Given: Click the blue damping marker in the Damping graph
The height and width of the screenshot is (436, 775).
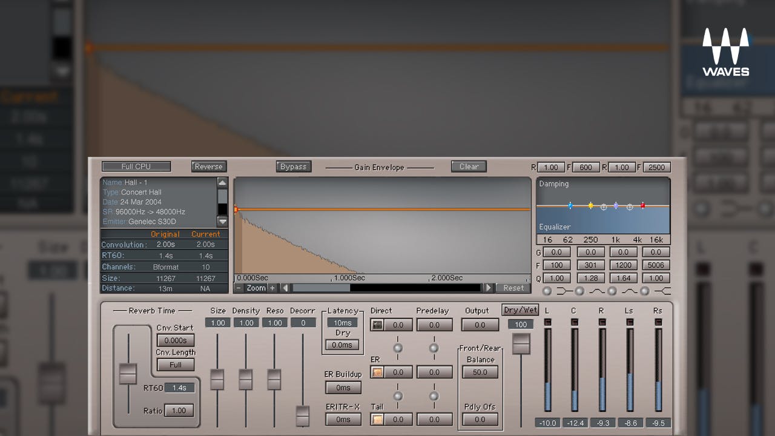Looking at the screenshot, I should click(570, 206).
